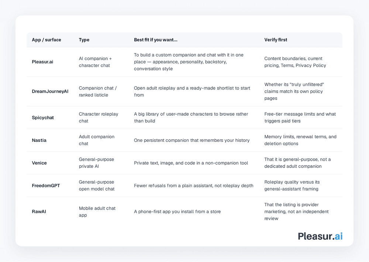Screen dimensions: 369x262
Task: Click the 'App / surface' column header
Action: coord(46,40)
